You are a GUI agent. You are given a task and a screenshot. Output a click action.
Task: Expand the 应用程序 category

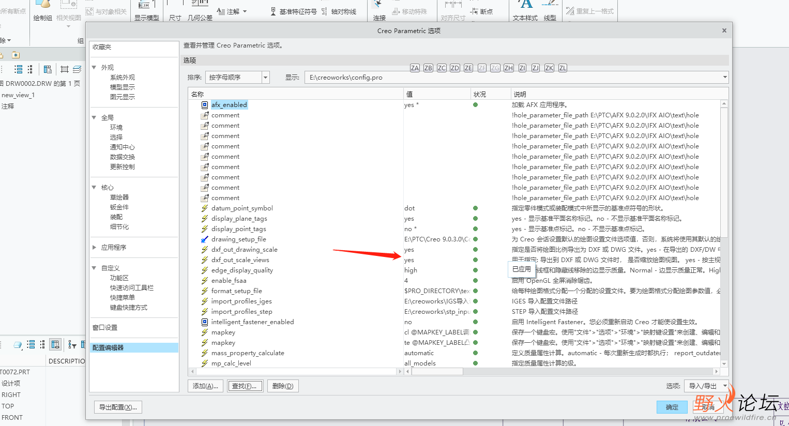tap(94, 247)
